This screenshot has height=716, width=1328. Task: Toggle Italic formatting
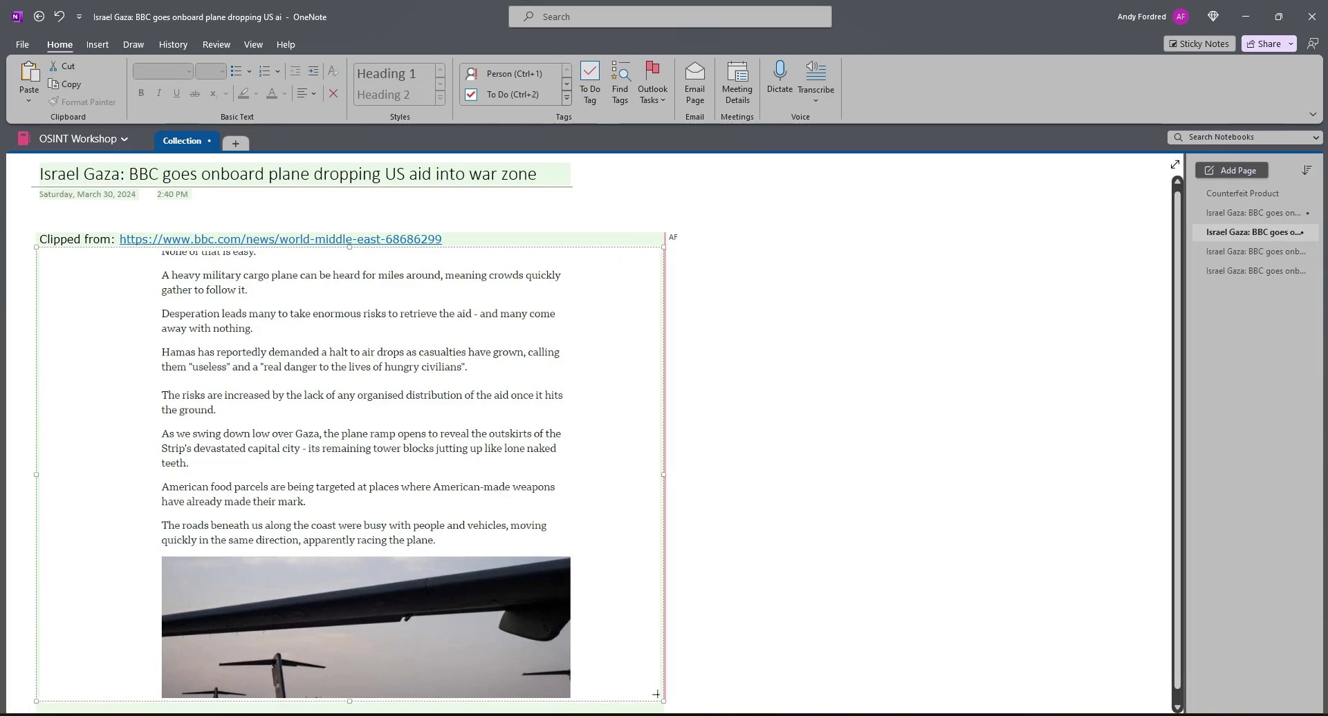click(158, 93)
